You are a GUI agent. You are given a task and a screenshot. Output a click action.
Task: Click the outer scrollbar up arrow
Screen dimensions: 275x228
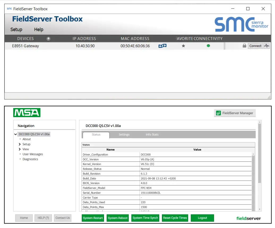[260, 122]
